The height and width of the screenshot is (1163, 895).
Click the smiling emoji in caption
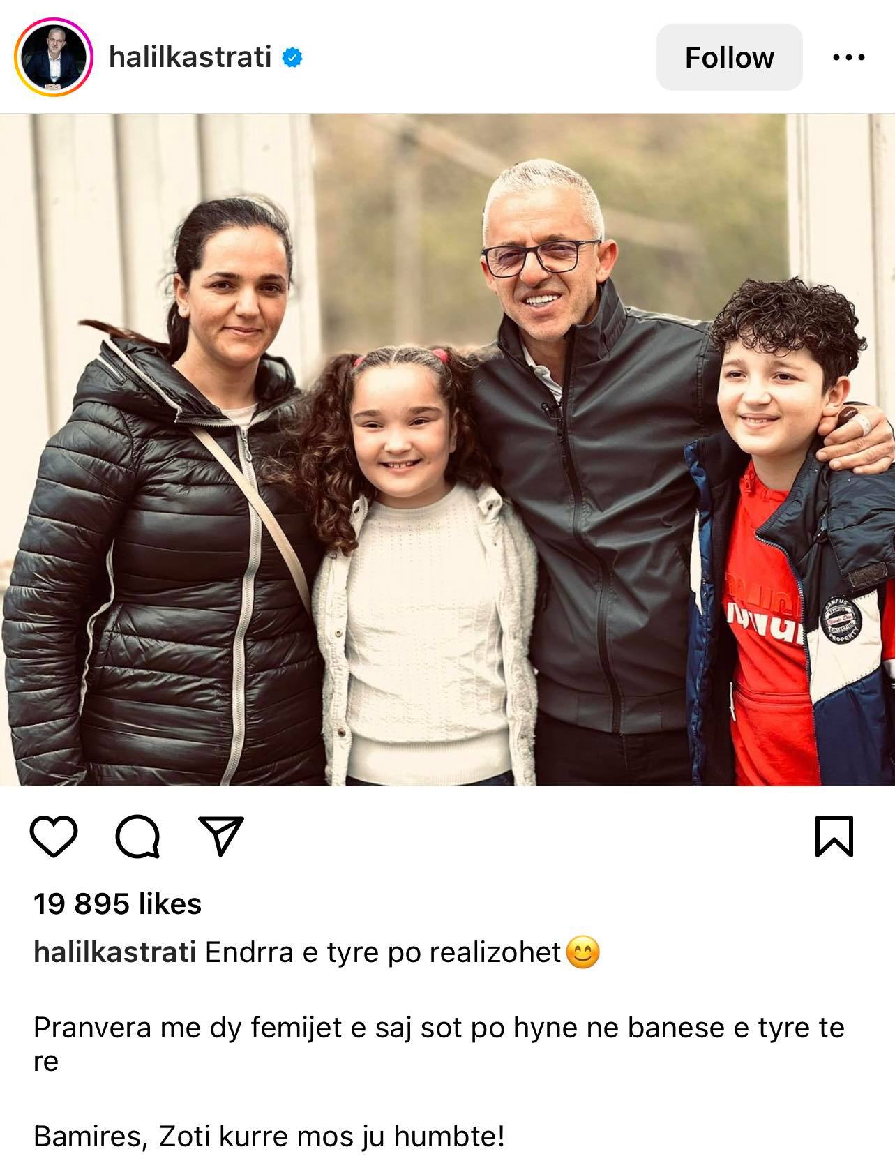(582, 953)
